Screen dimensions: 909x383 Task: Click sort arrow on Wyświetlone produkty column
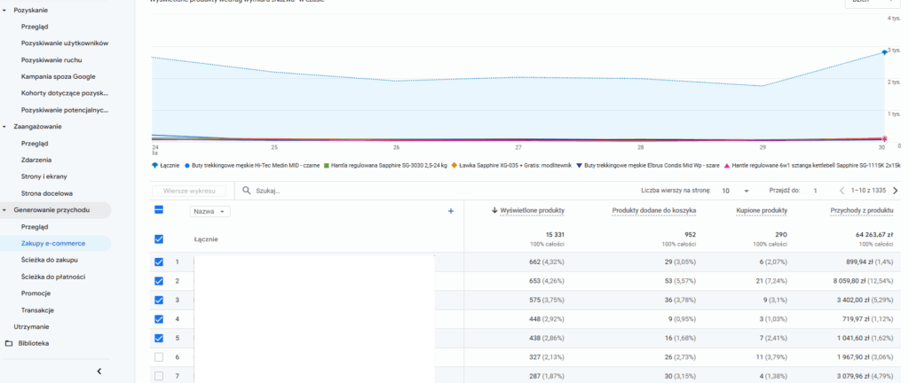[x=494, y=211]
